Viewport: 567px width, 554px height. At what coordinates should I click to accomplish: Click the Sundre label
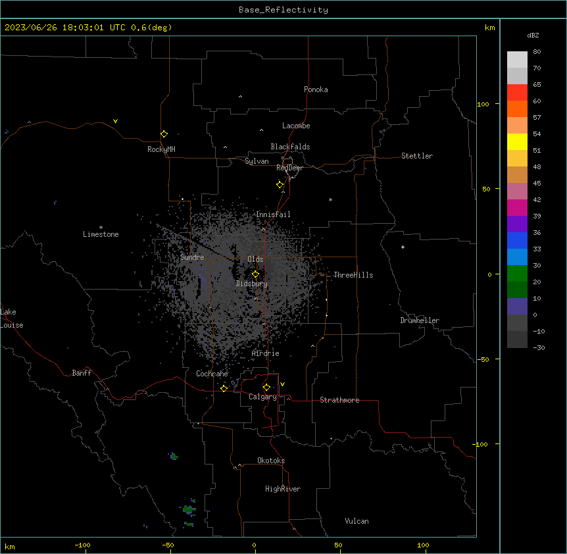(192, 257)
